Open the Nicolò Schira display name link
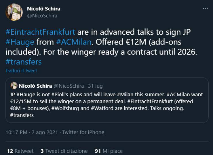The height and width of the screenshot is (155, 213). [x=43, y=9]
